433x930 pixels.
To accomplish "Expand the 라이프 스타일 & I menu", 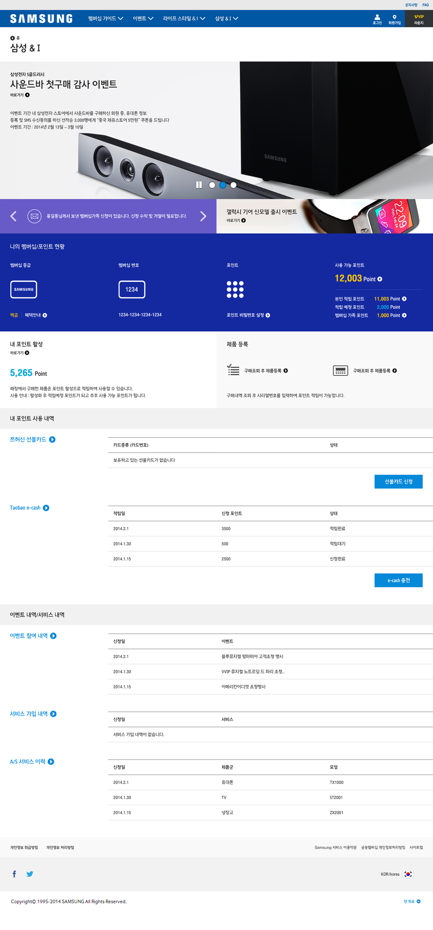I will pos(184,18).
